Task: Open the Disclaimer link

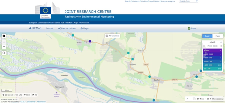Action: 31,102
